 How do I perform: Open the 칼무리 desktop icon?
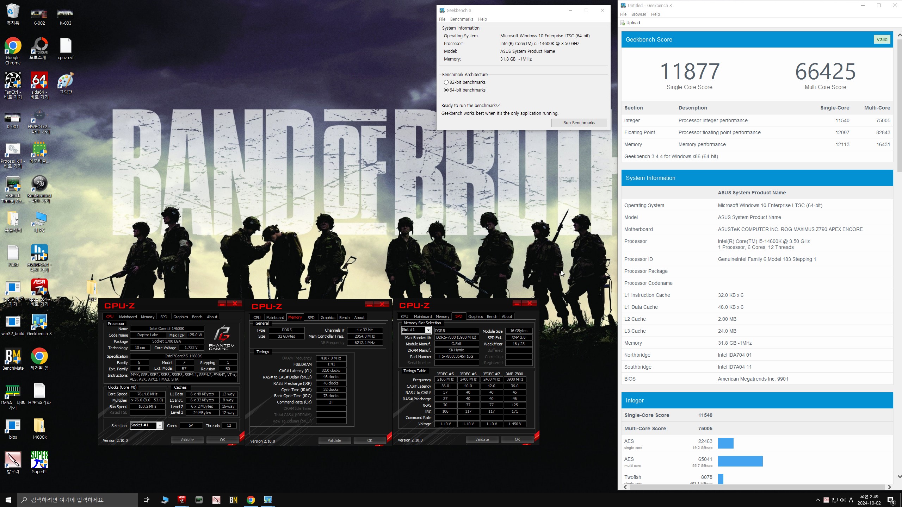click(x=13, y=463)
